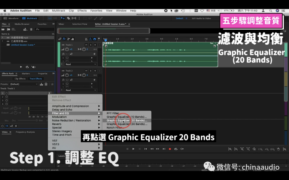Show the Sends track section icon
The image size is (289, 180).
69,39
